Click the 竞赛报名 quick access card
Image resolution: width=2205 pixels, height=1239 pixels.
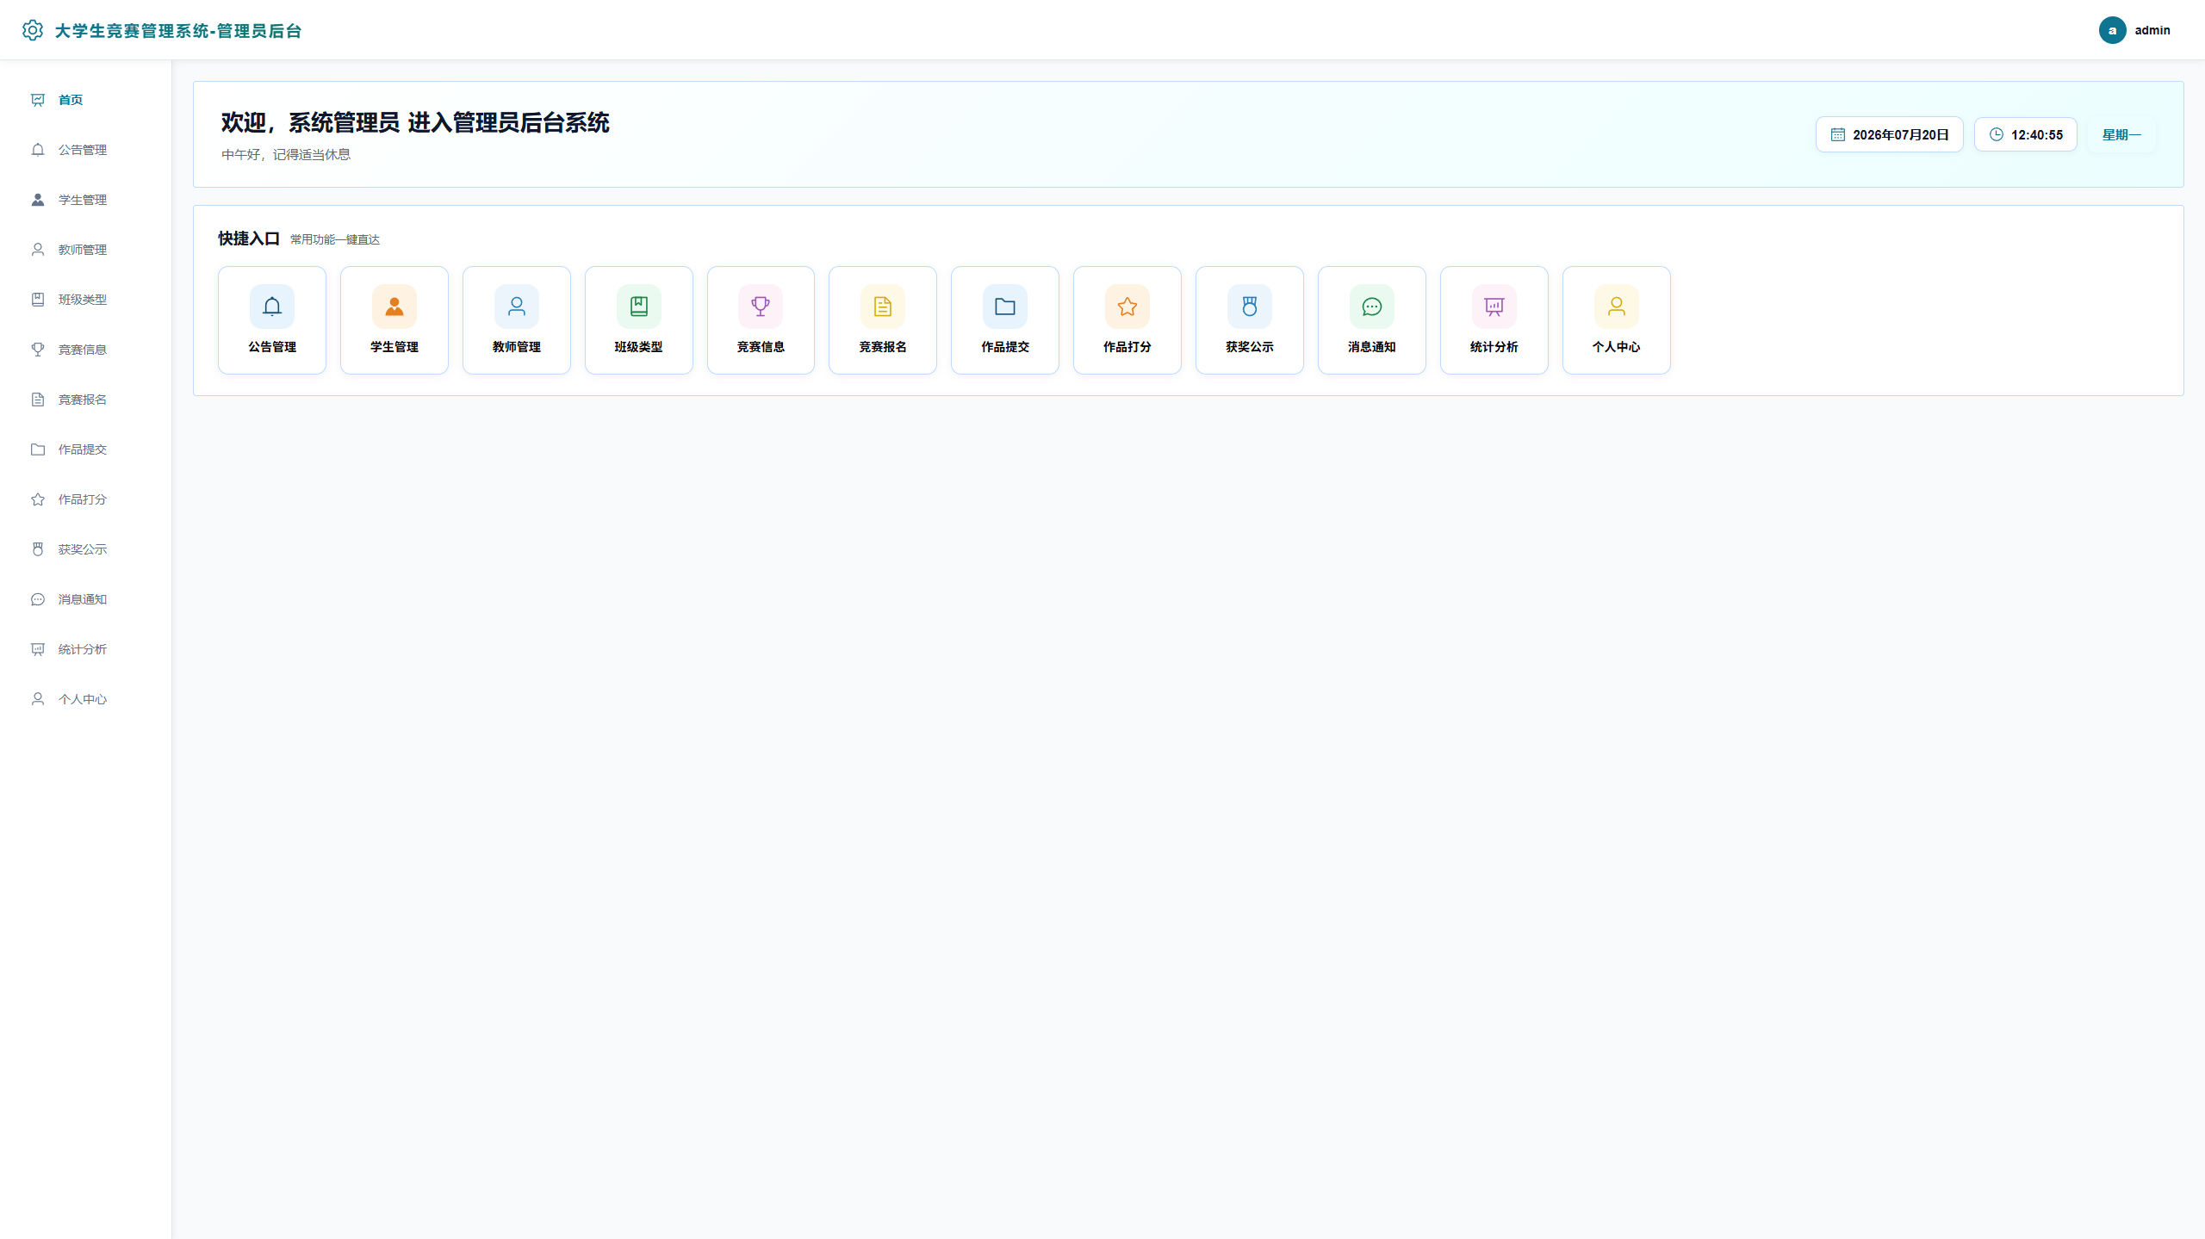tap(883, 320)
